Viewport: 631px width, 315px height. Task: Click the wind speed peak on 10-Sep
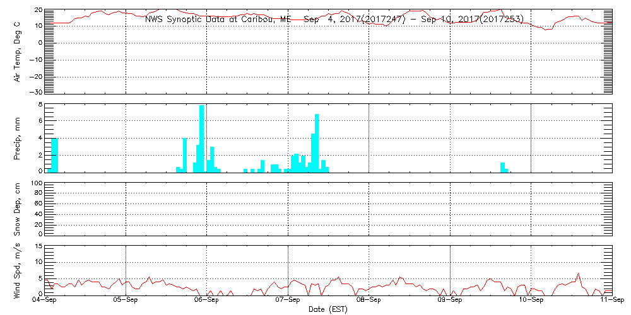[x=578, y=274]
